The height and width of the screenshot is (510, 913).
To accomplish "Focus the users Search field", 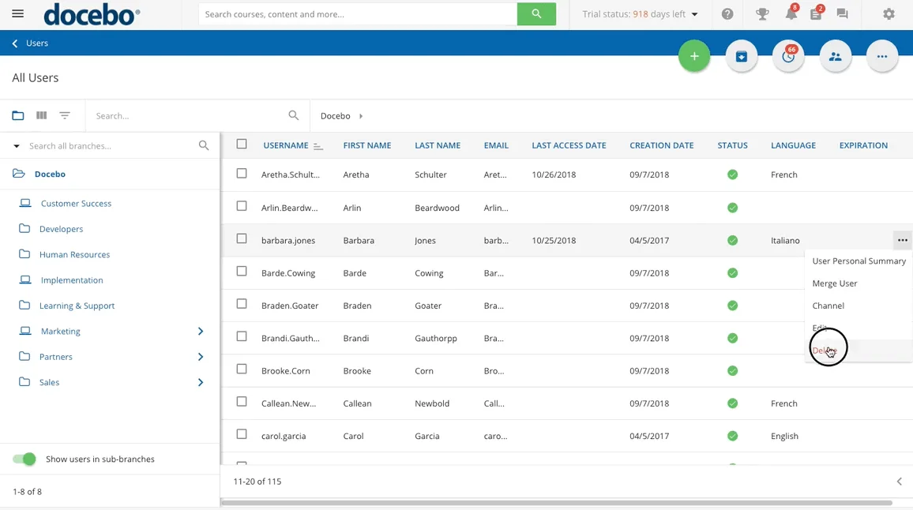I will [190, 116].
